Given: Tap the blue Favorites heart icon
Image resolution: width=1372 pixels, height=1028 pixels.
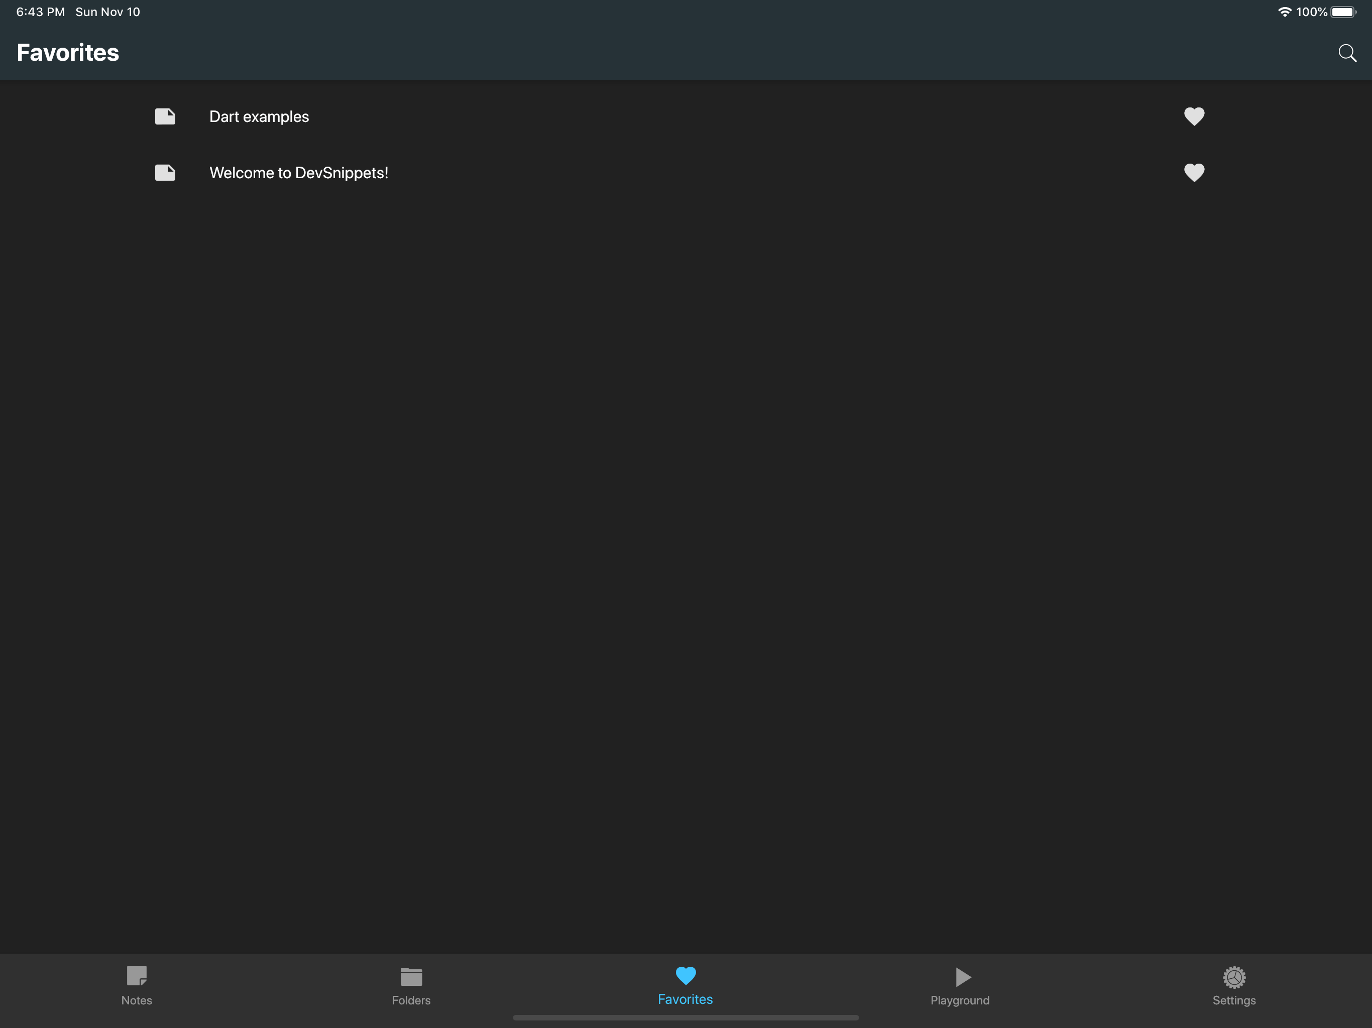Looking at the screenshot, I should [685, 975].
